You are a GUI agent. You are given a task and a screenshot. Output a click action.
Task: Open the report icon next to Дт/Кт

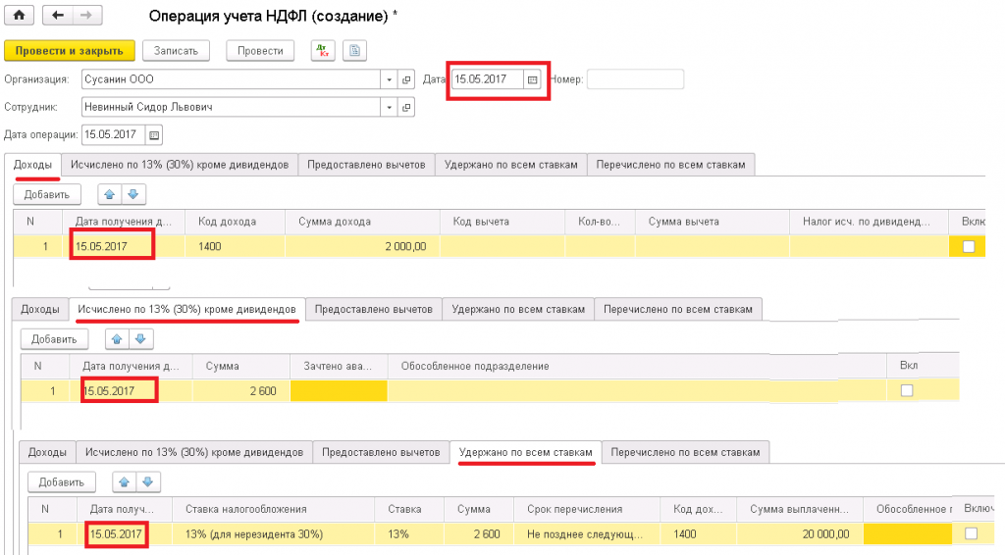(x=353, y=51)
